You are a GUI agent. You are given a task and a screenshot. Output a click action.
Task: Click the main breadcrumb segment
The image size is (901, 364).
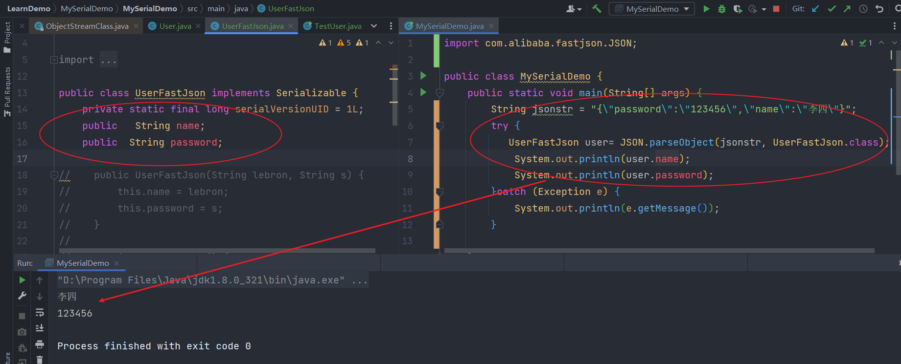[x=216, y=9]
